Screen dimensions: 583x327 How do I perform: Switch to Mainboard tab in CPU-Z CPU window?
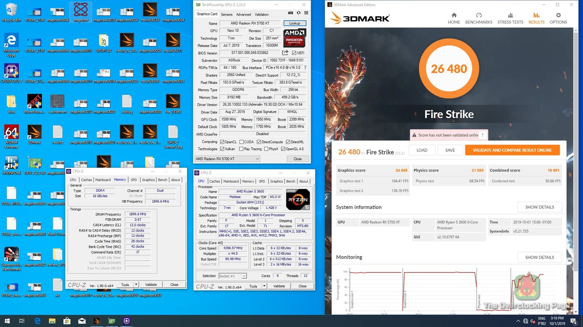[231, 181]
